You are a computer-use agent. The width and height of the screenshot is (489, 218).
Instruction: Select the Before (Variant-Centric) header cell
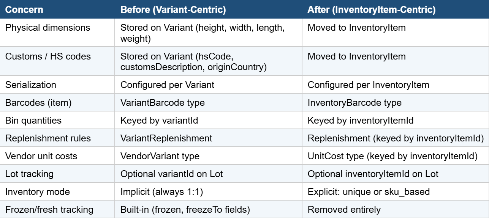pyautogui.click(x=208, y=9)
